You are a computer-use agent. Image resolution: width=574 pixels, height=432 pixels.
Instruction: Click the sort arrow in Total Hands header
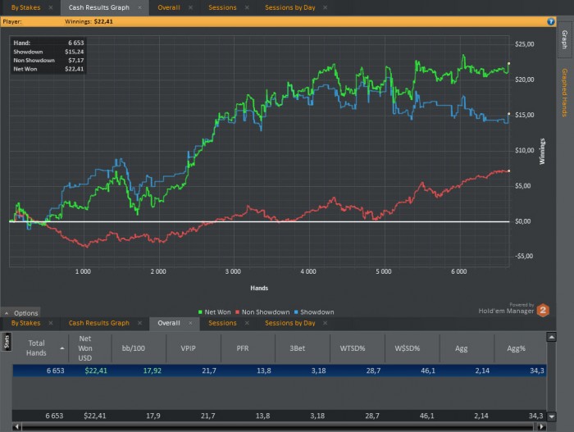point(61,348)
